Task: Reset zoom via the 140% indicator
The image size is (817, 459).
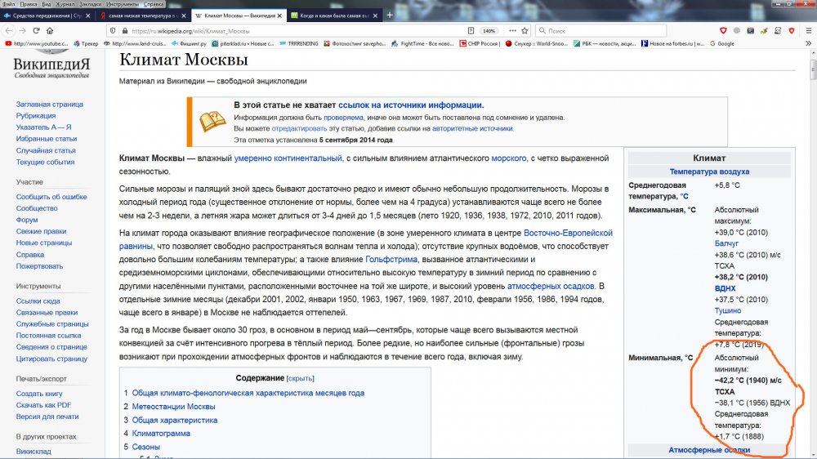Action: point(489,30)
